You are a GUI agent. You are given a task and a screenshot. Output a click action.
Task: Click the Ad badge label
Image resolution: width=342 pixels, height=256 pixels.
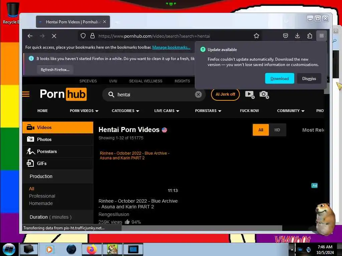315,185
